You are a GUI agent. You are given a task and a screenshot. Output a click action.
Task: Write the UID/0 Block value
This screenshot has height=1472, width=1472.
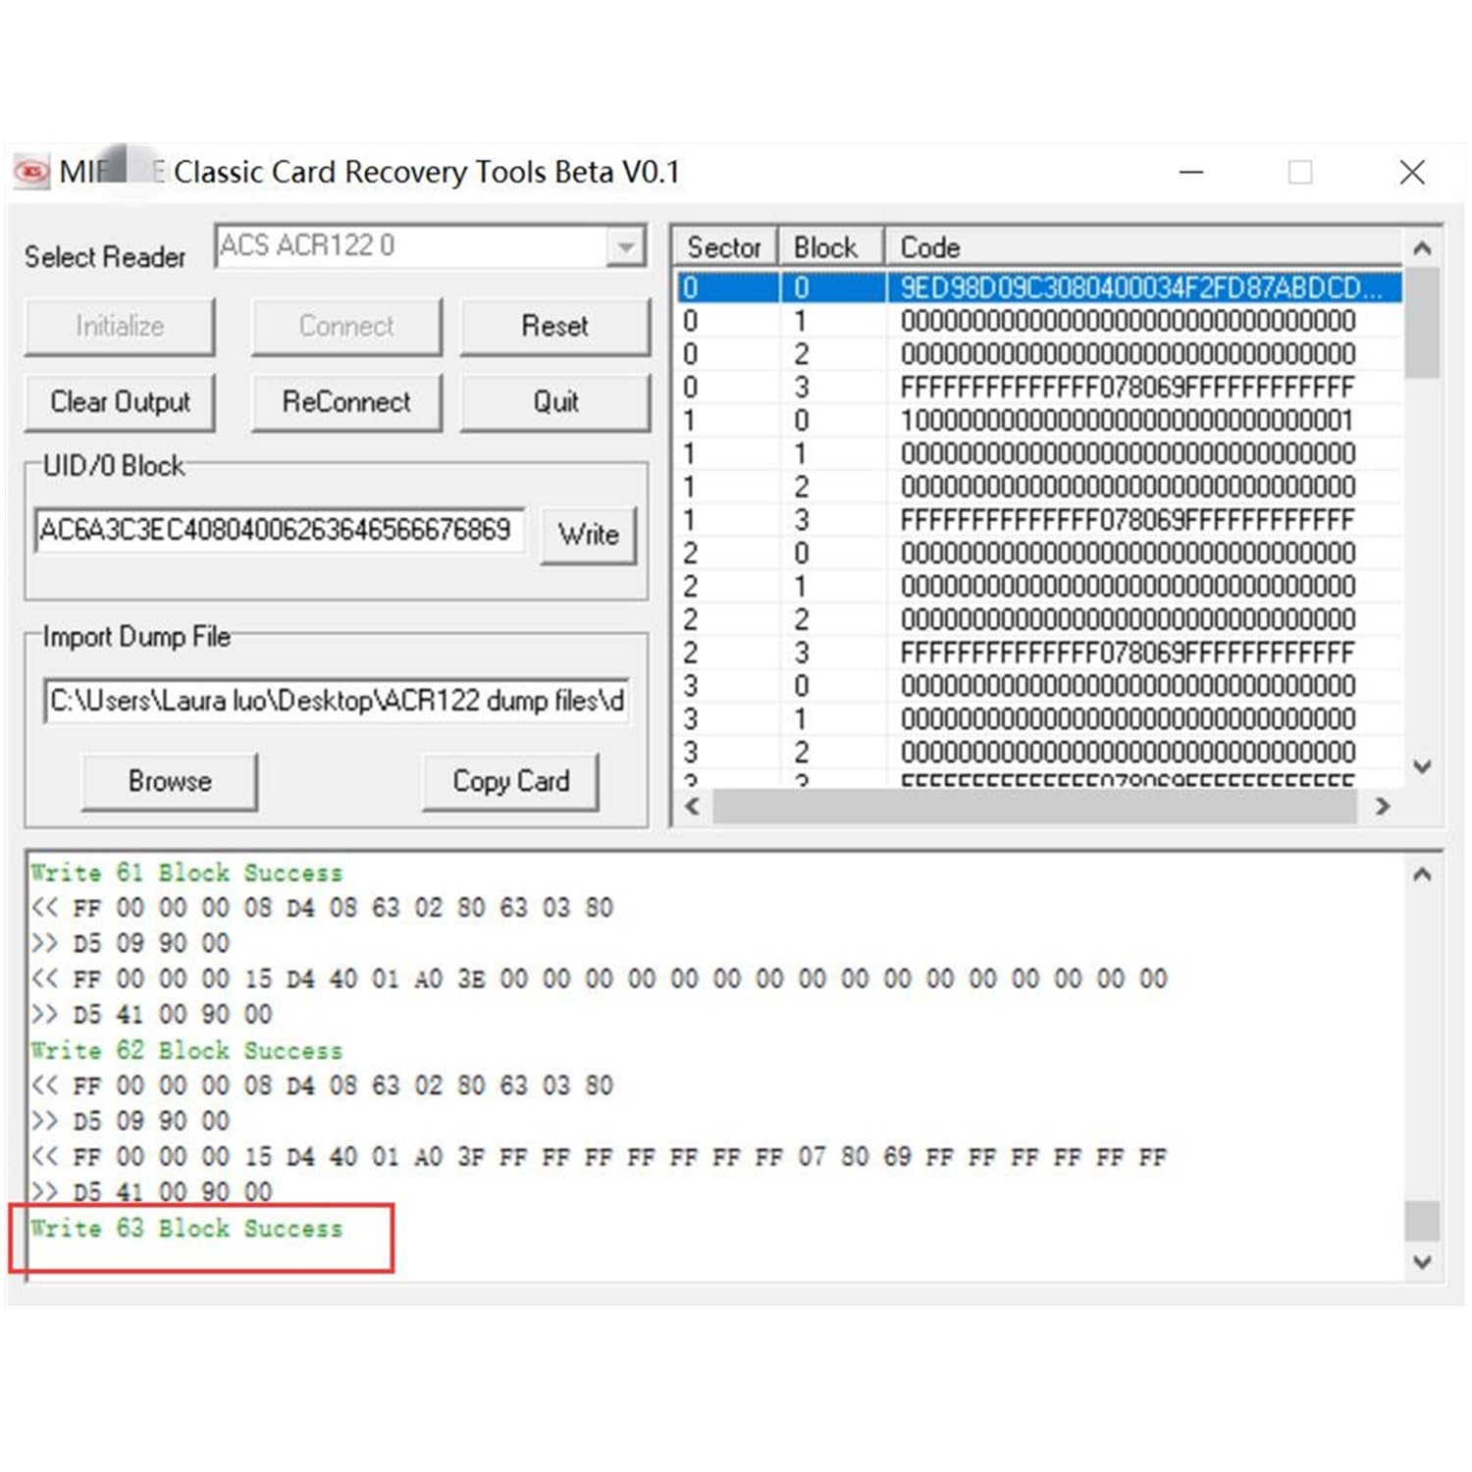coord(588,535)
